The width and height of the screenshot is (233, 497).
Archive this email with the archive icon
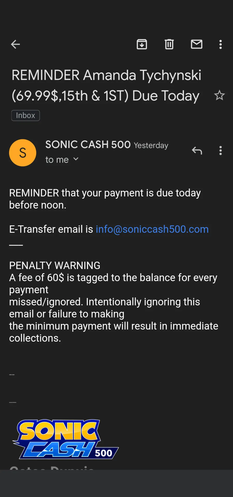click(x=142, y=44)
